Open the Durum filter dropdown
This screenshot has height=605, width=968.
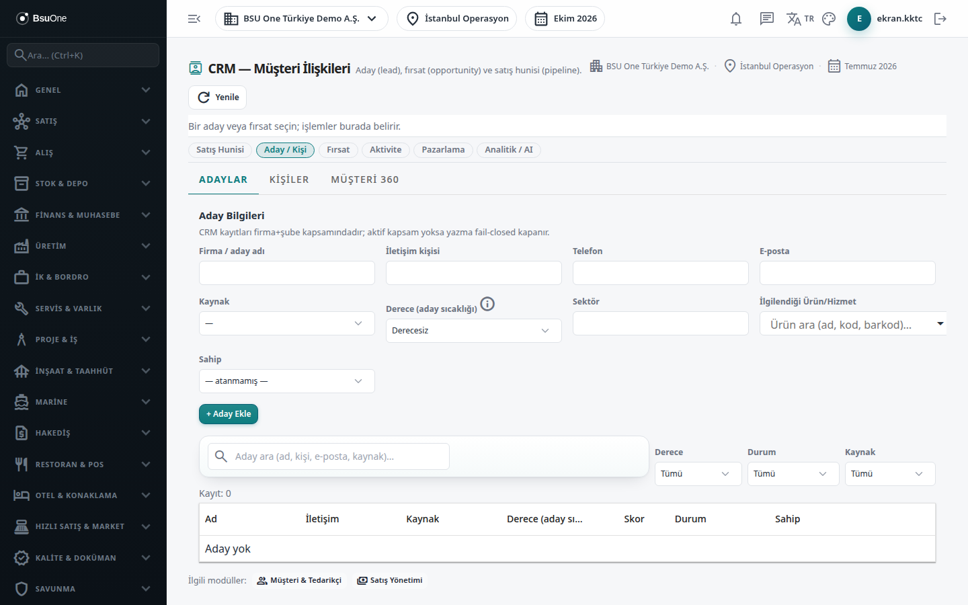pos(793,474)
